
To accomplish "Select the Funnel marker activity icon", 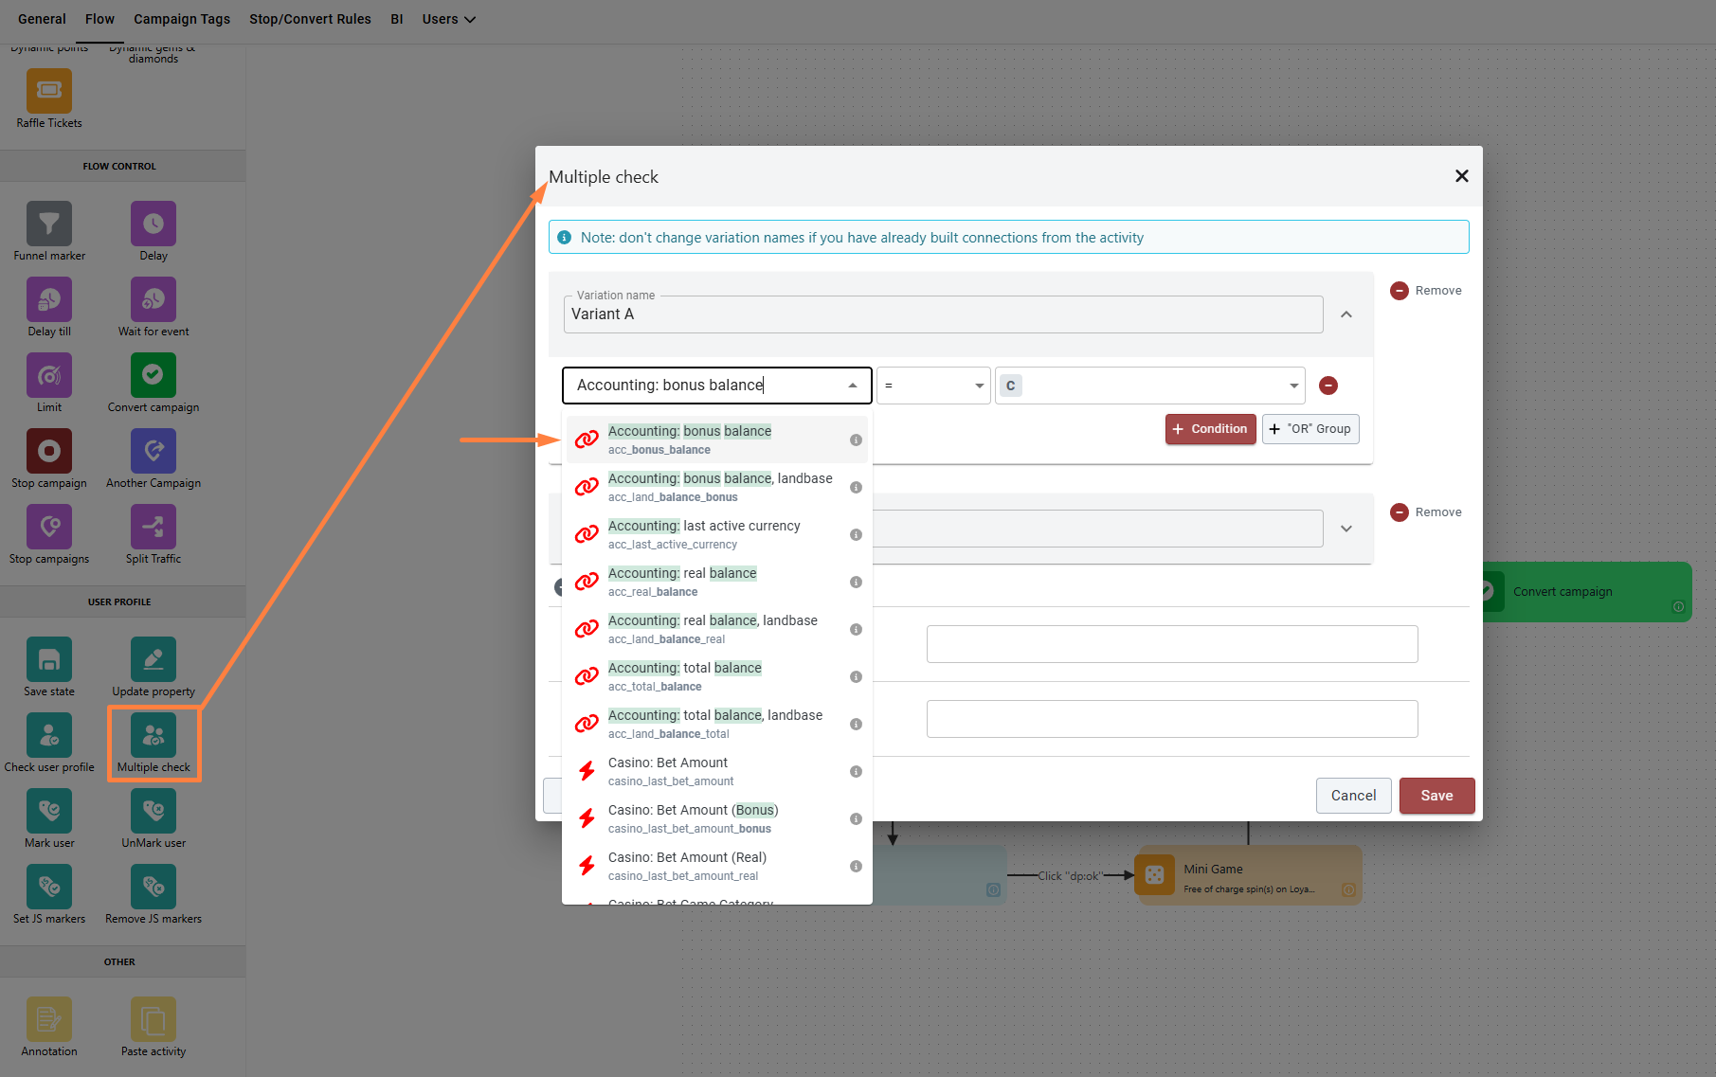I will coord(49,224).
